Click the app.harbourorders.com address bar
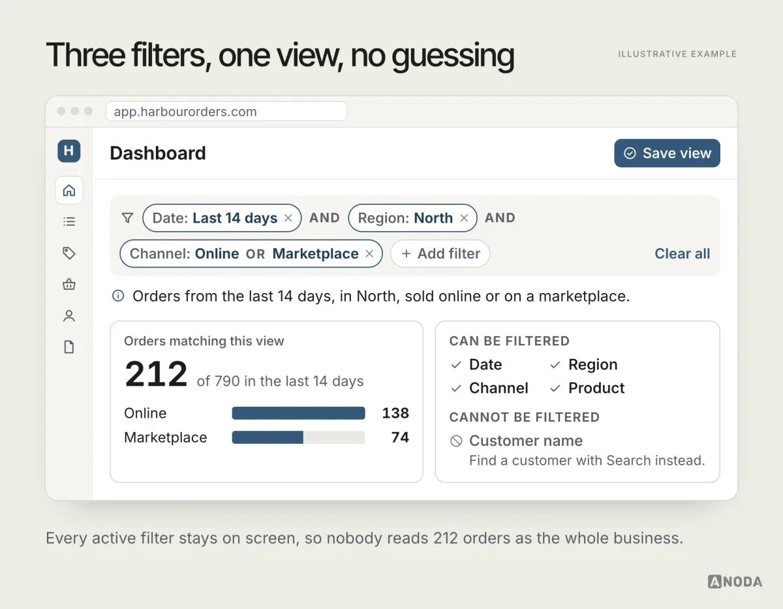 pos(226,112)
